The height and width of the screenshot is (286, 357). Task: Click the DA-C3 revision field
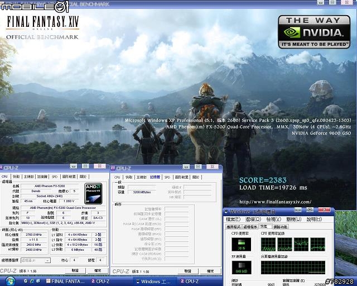98,218
